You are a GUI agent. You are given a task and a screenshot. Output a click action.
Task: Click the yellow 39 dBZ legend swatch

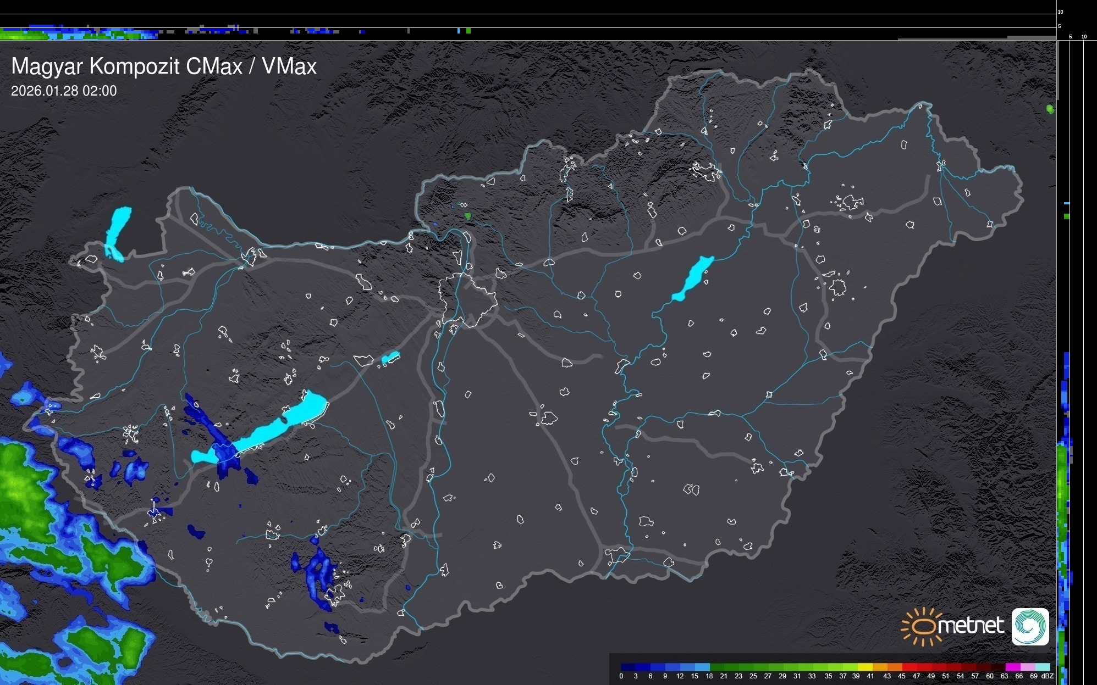tap(865, 667)
